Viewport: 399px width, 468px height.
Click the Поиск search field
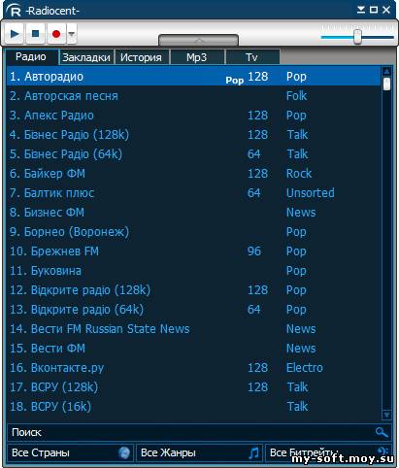(191, 432)
